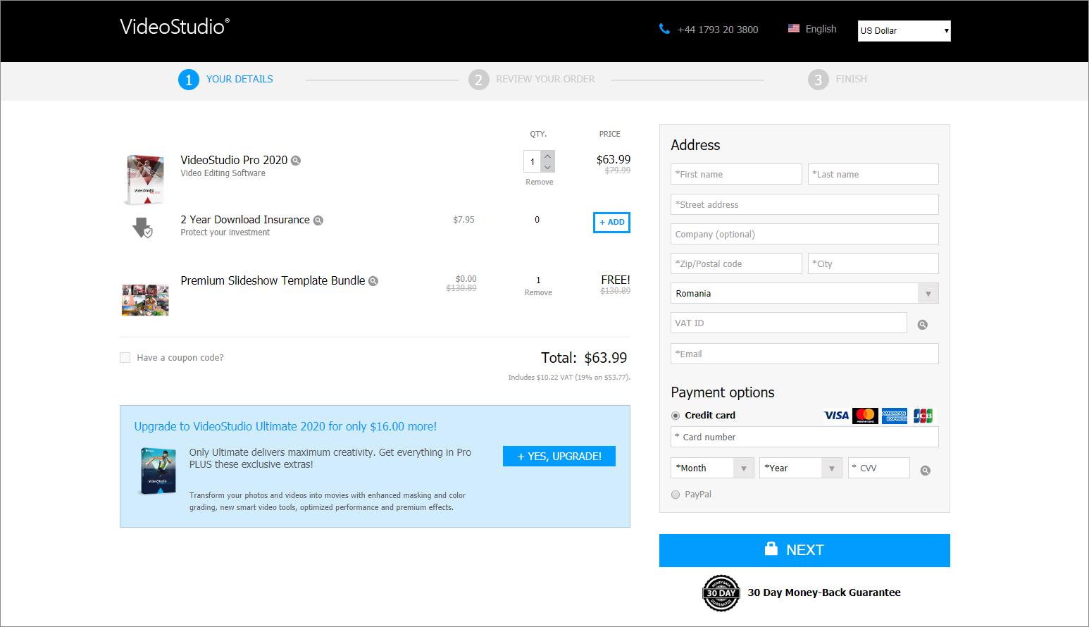Click the phone number +44 1793 20 3800
1089x627 pixels.
[718, 30]
